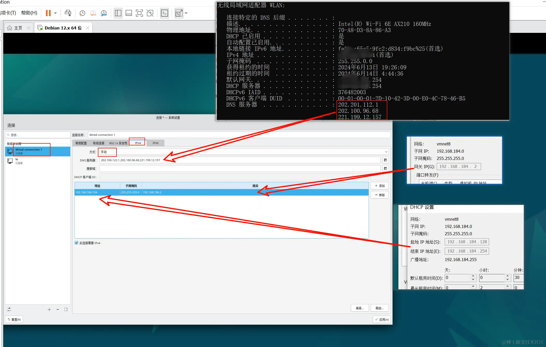Click the stretch guest display icon
This screenshot has height=347, width=546.
(x=179, y=13)
